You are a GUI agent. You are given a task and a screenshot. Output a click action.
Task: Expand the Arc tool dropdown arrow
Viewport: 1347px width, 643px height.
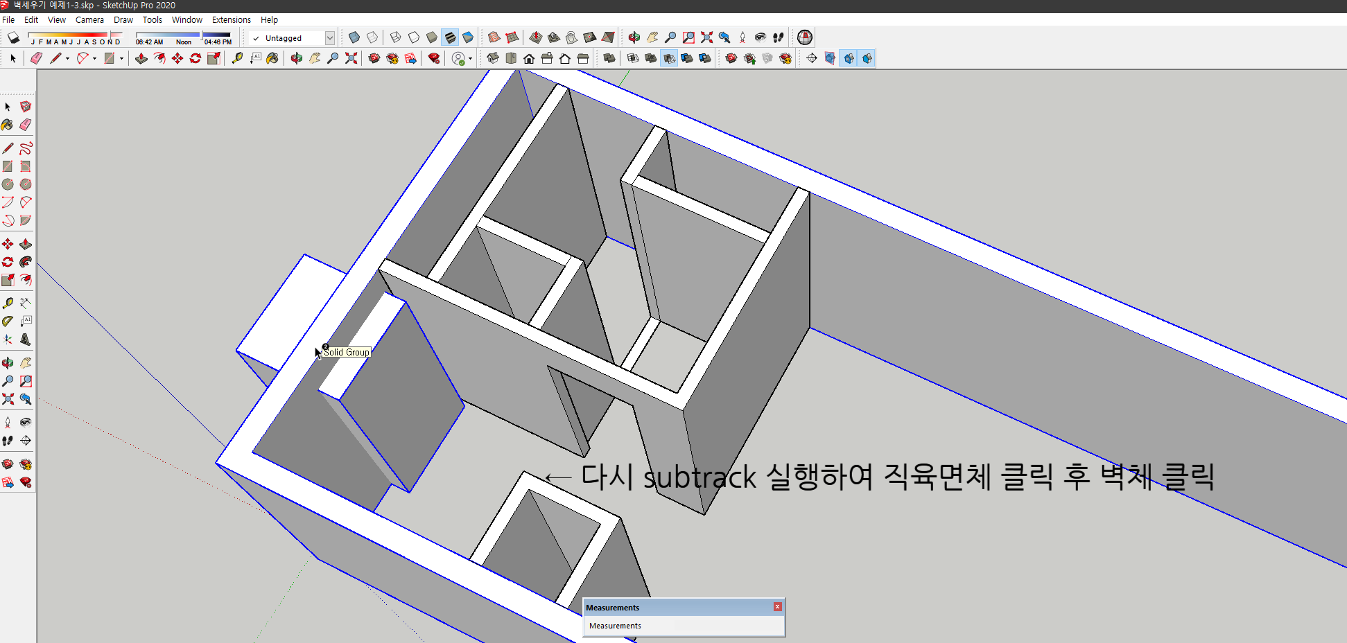[x=94, y=59]
